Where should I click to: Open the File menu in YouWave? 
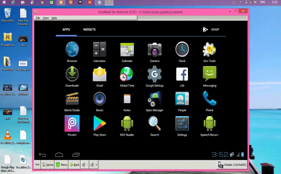(x=38, y=18)
